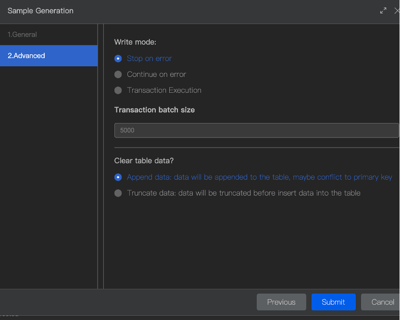Select the Stop on error write mode
The height and width of the screenshot is (320, 400).
tap(118, 59)
